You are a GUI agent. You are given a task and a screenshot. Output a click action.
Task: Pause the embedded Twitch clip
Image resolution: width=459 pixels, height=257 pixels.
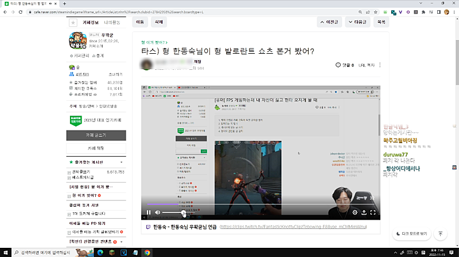point(149,212)
